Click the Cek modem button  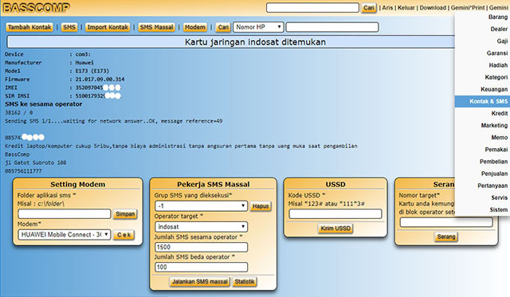tap(124, 235)
